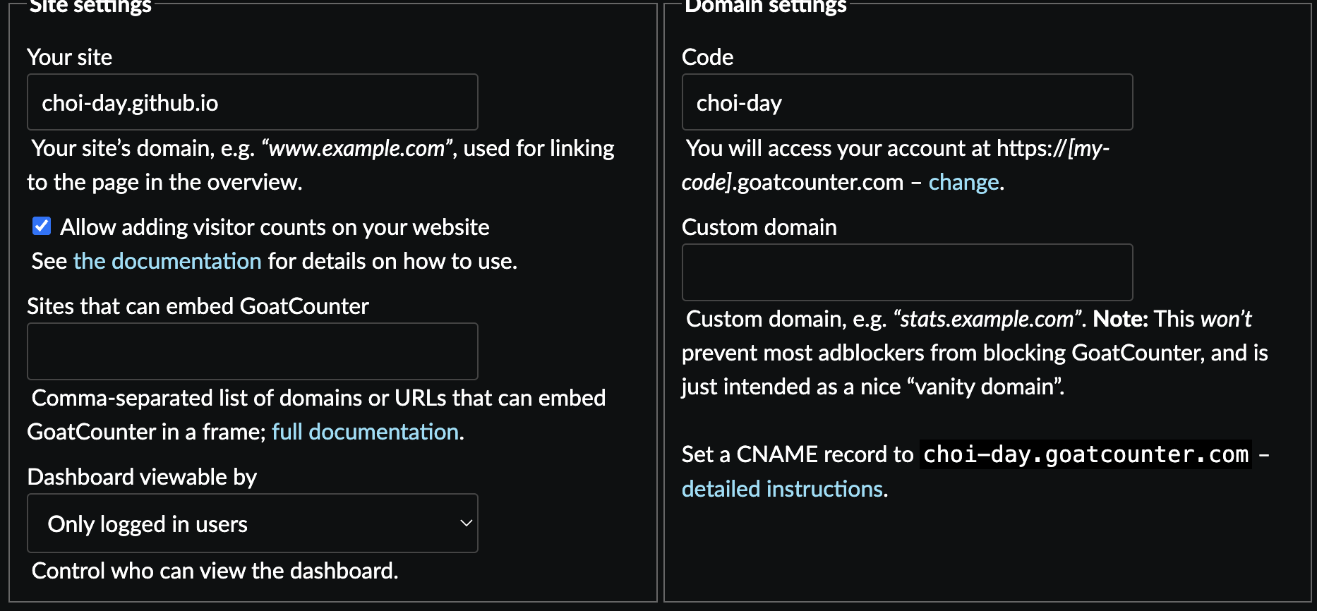Uncheck the visitor counts checkbox
The height and width of the screenshot is (611, 1317).
42,226
